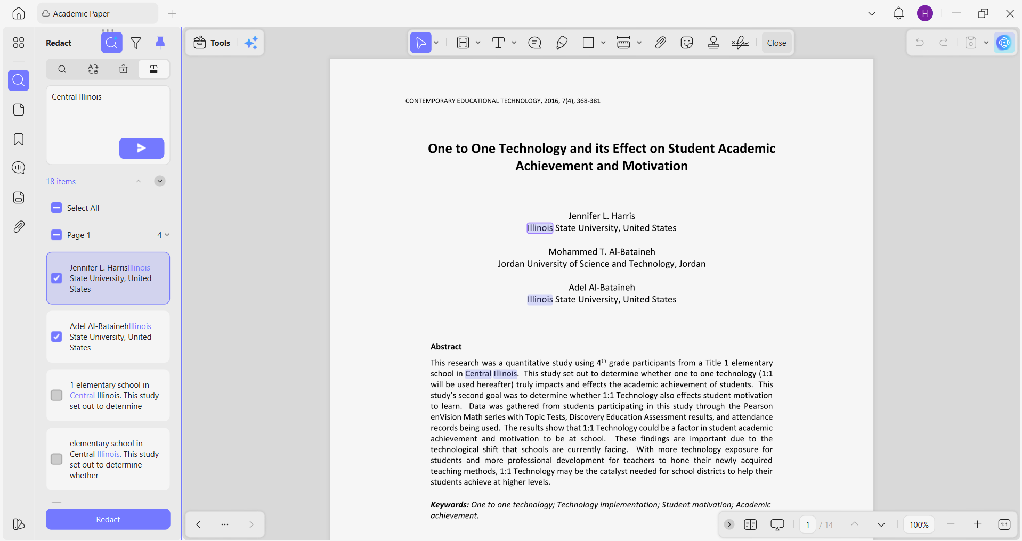Viewport: 1022px width, 541px height.
Task: Go to the Home screen icon
Action: 19,14
